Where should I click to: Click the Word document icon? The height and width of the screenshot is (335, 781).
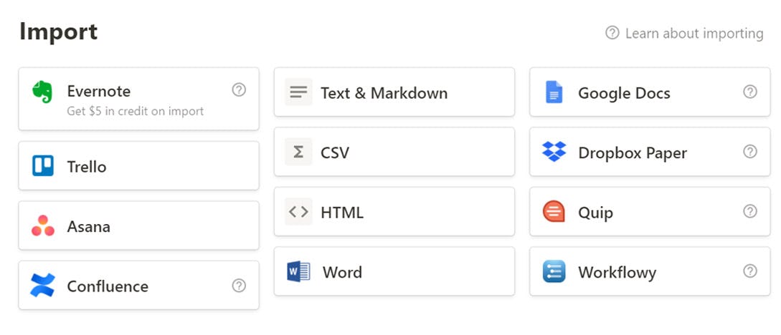click(x=298, y=271)
